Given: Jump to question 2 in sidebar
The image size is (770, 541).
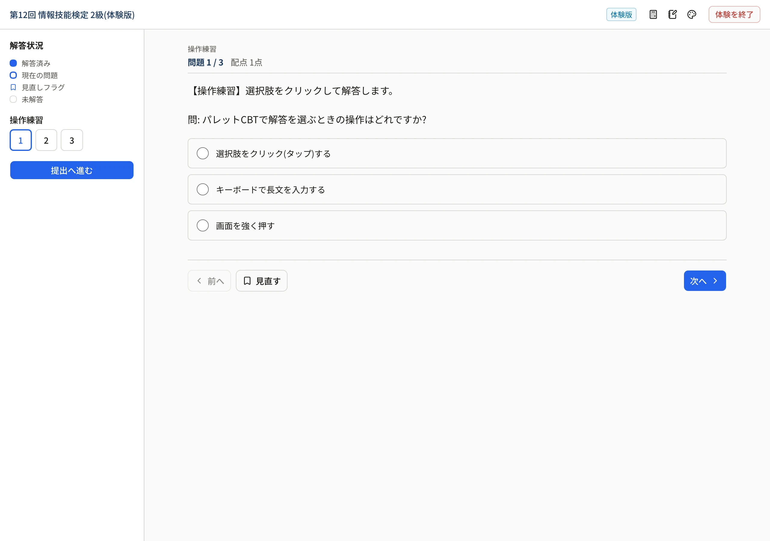Looking at the screenshot, I should (x=46, y=140).
